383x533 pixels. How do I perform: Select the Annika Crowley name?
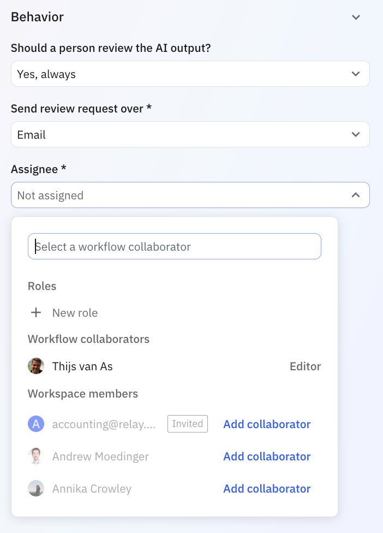92,489
